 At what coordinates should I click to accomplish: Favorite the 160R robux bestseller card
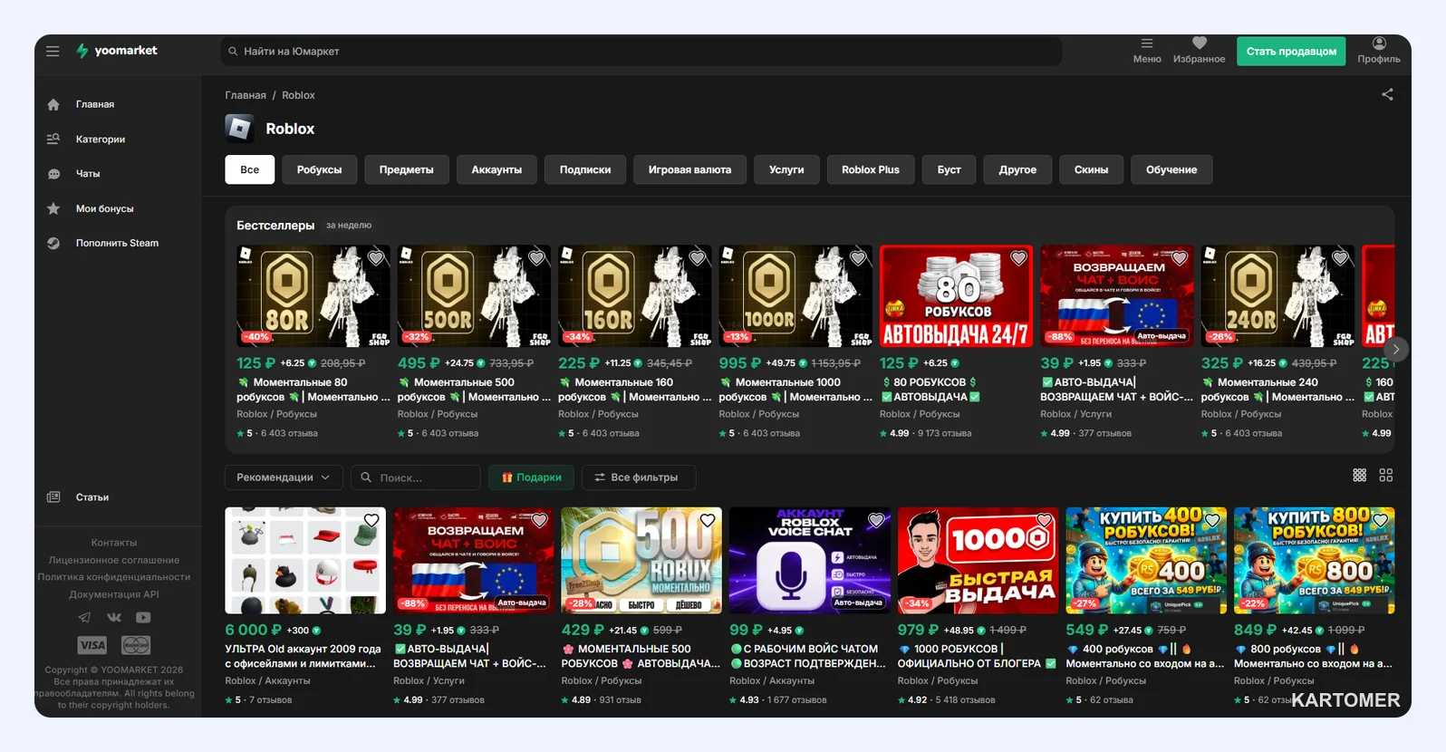698,258
